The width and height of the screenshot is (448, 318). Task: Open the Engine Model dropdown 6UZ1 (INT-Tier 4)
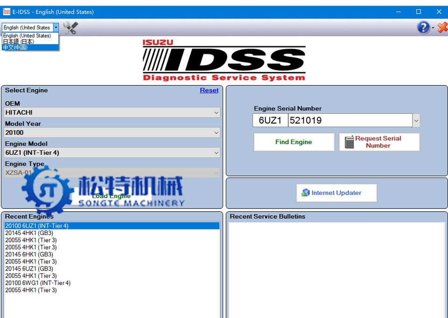pyautogui.click(x=112, y=152)
